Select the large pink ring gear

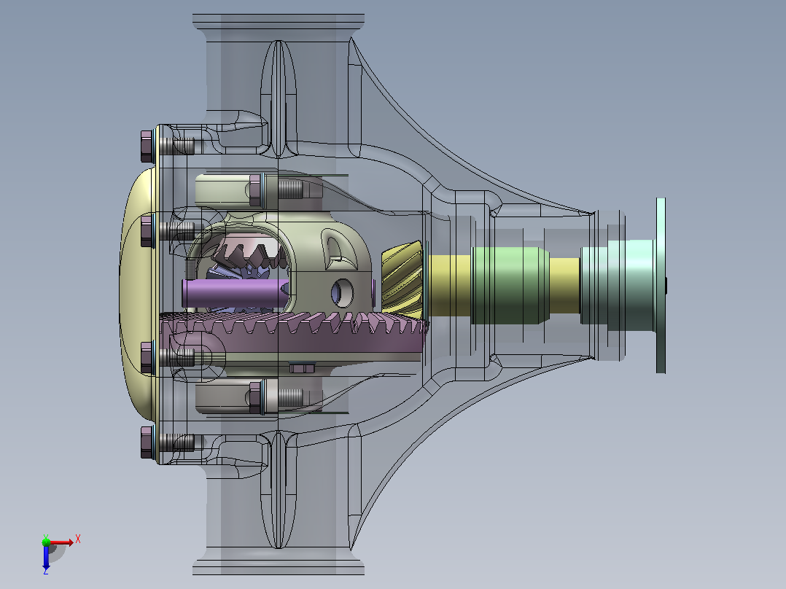(x=296, y=336)
